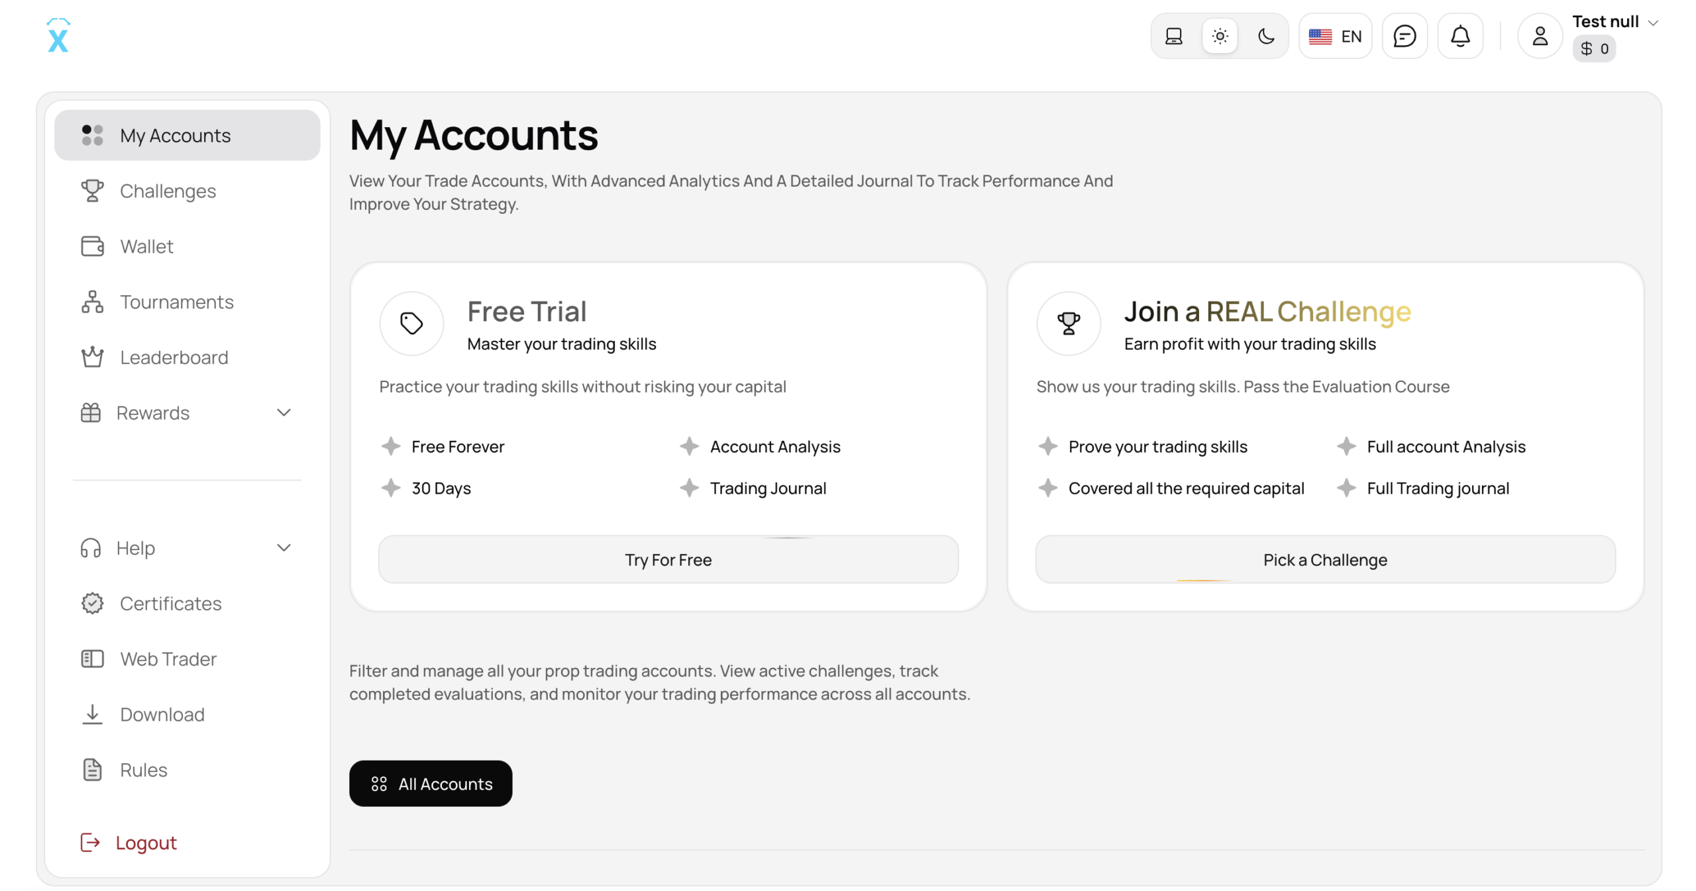
Task: Click the sparkle icon beside Full account Analysis
Action: click(1347, 446)
